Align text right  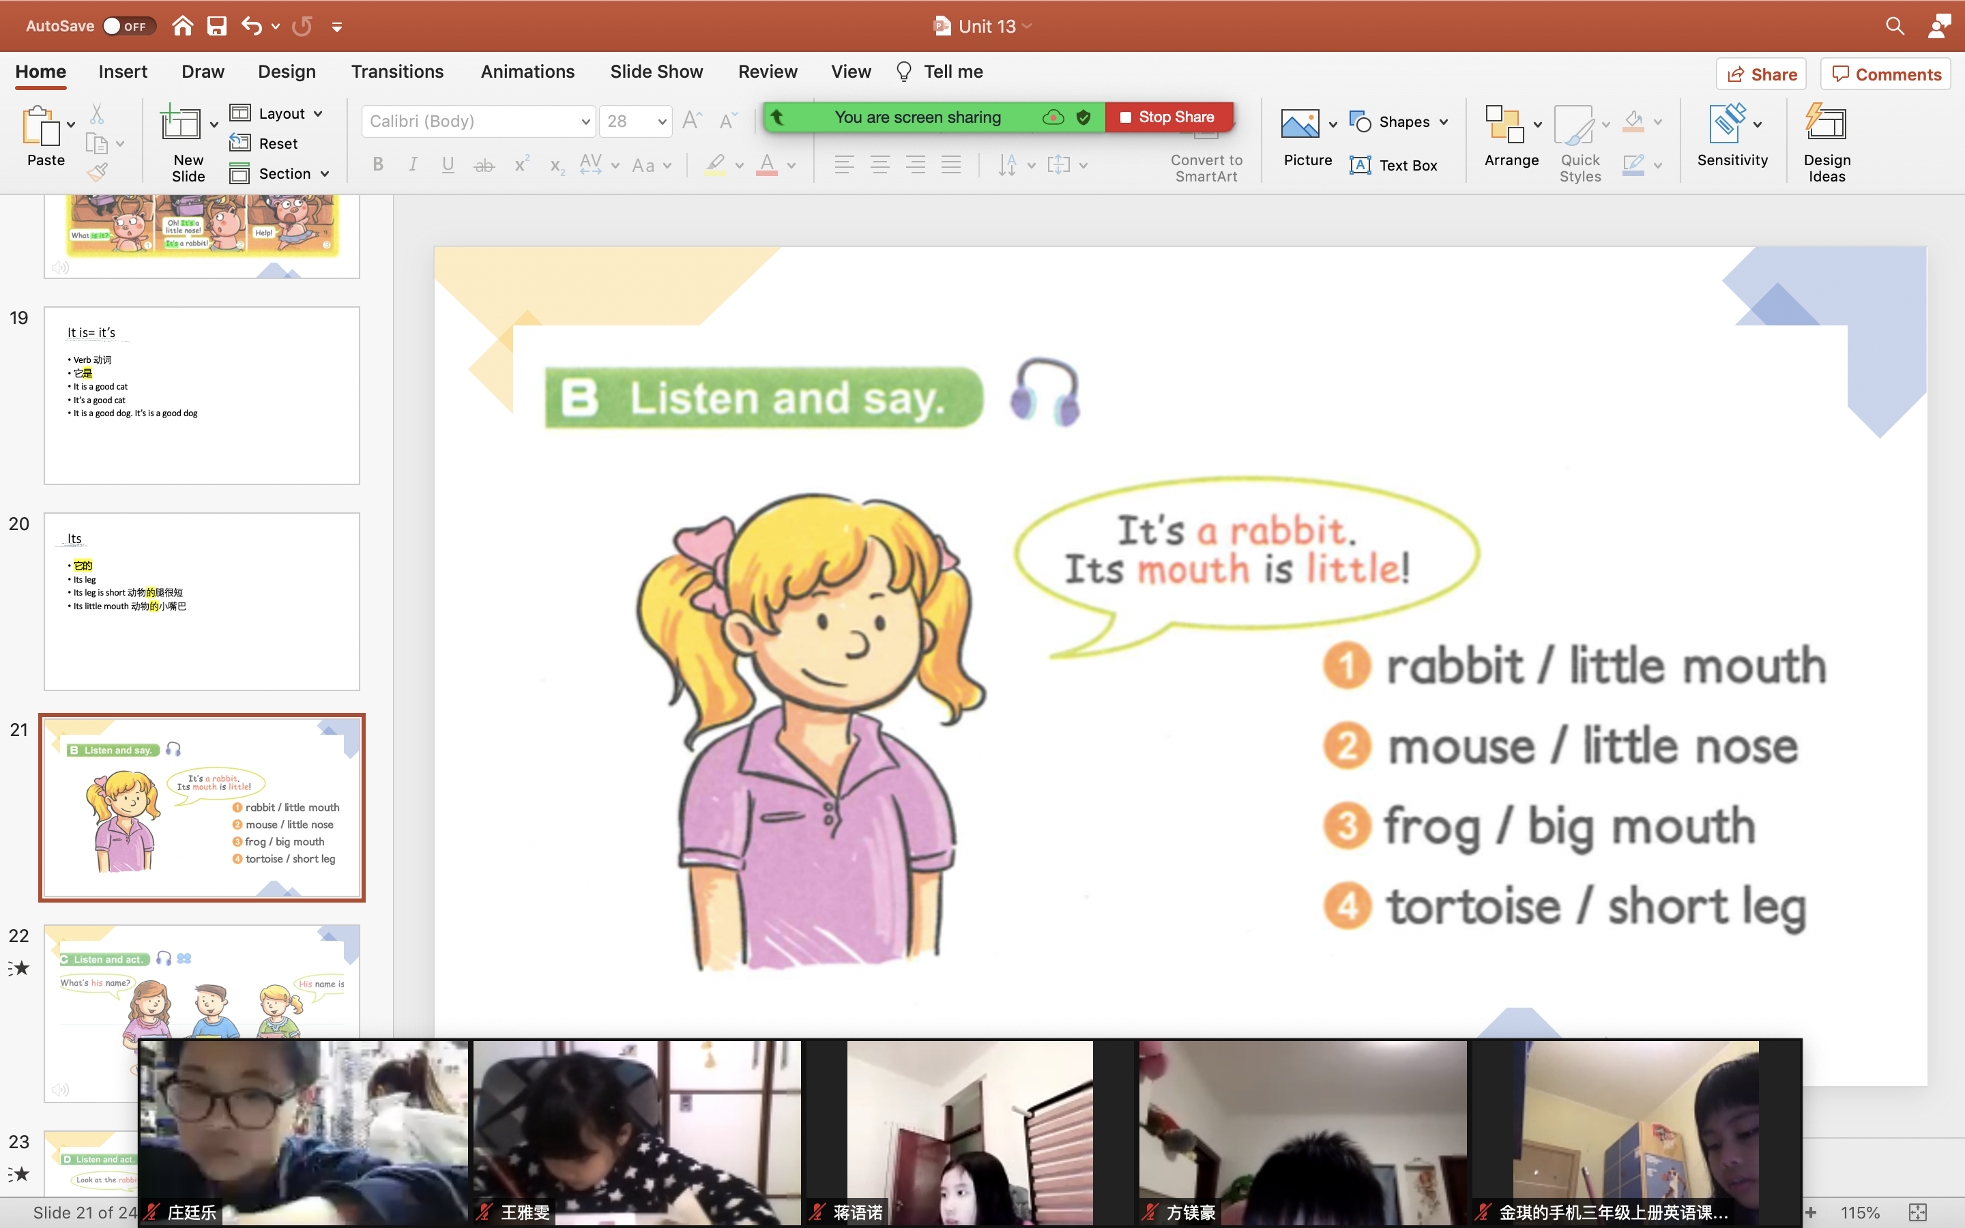pos(916,165)
